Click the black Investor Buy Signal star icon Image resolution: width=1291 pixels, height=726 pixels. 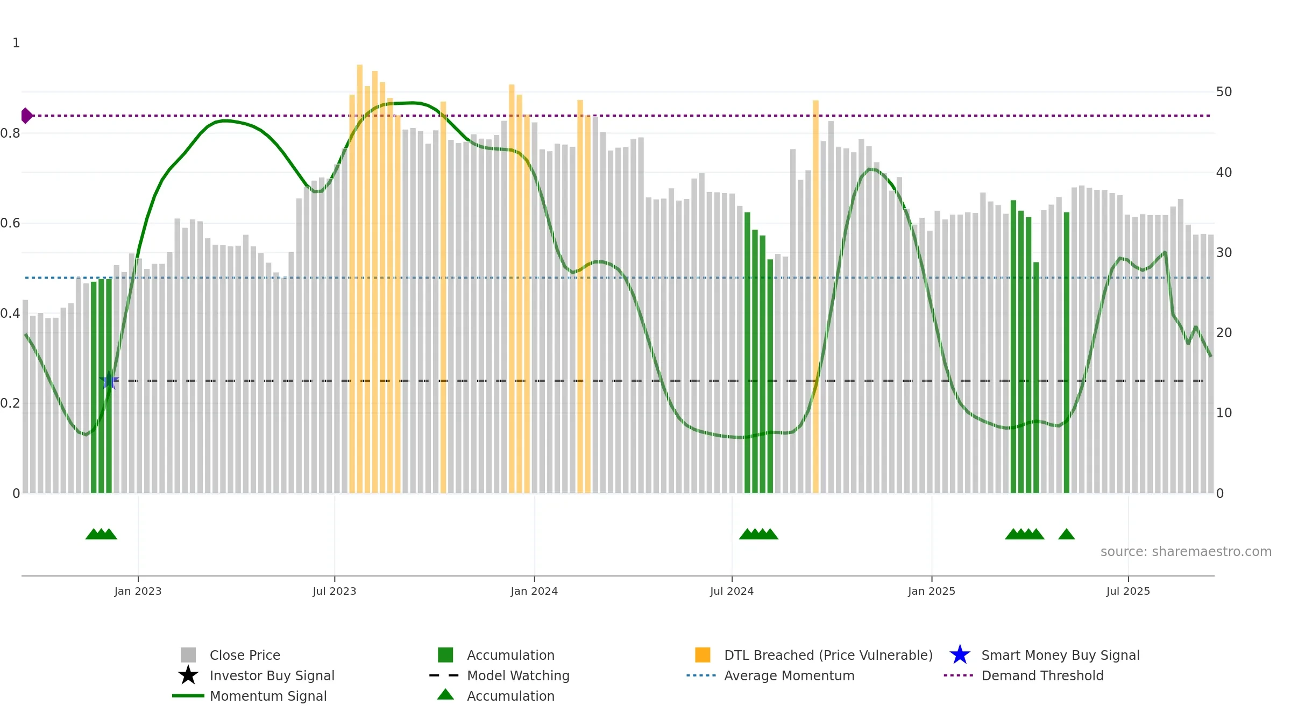pos(188,675)
